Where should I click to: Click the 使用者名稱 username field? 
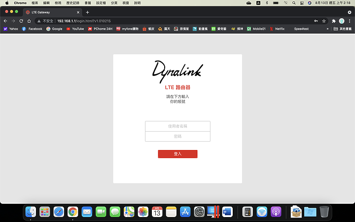tap(177, 126)
